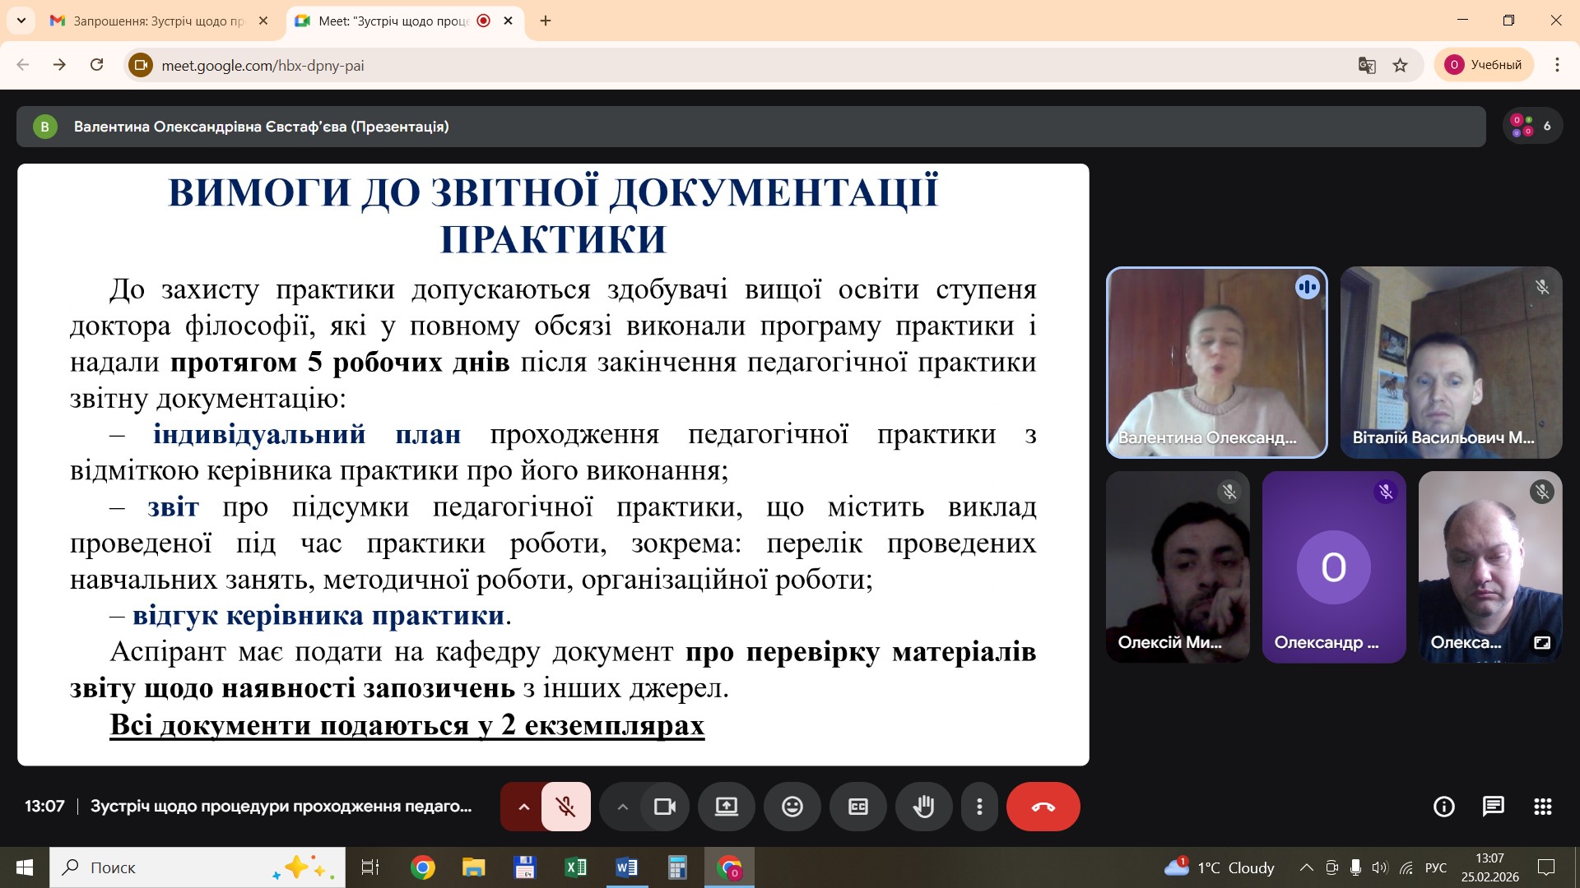This screenshot has width=1580, height=888.
Task: Raise hand in the meeting
Action: (923, 807)
